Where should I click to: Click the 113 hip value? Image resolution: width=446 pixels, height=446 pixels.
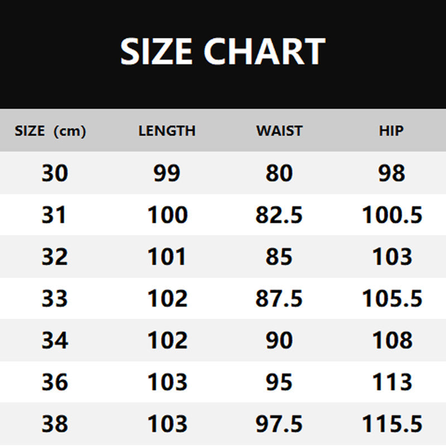tap(392, 382)
